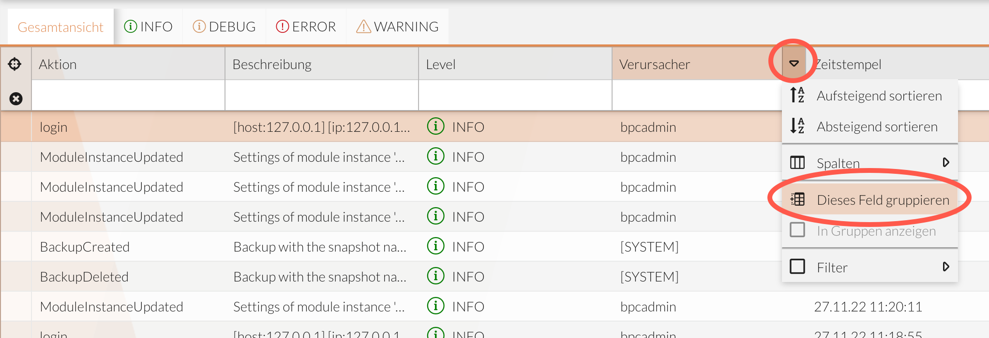Click the ascending sort A-Z icon

coord(797,95)
